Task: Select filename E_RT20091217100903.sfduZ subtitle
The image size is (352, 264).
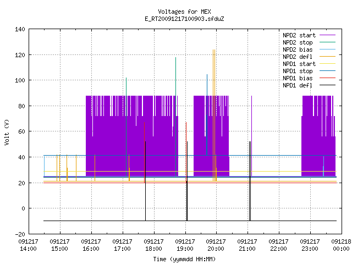Action: pos(184,19)
